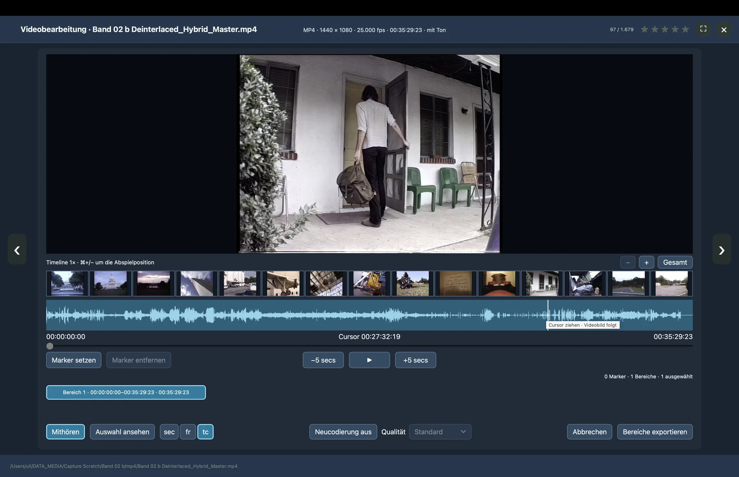Toggle fullscreen mode icon
Image resolution: width=739 pixels, height=477 pixels.
(703, 29)
